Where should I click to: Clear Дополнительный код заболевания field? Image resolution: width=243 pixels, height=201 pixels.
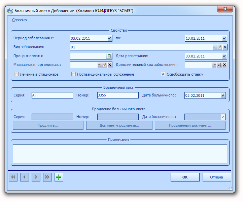[224, 65]
